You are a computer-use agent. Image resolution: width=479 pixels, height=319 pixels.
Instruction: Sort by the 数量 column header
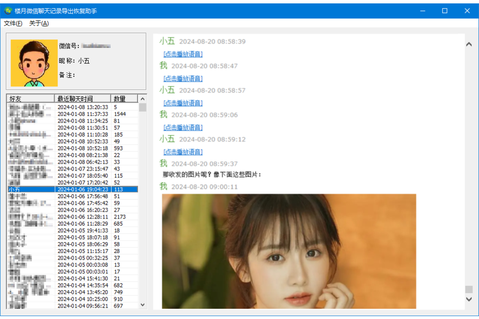124,99
